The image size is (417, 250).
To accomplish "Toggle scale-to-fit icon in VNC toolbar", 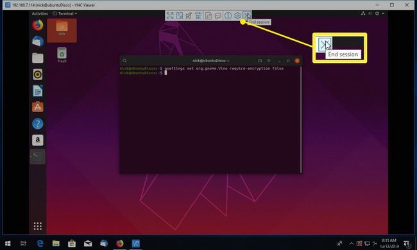I will 179,15.
